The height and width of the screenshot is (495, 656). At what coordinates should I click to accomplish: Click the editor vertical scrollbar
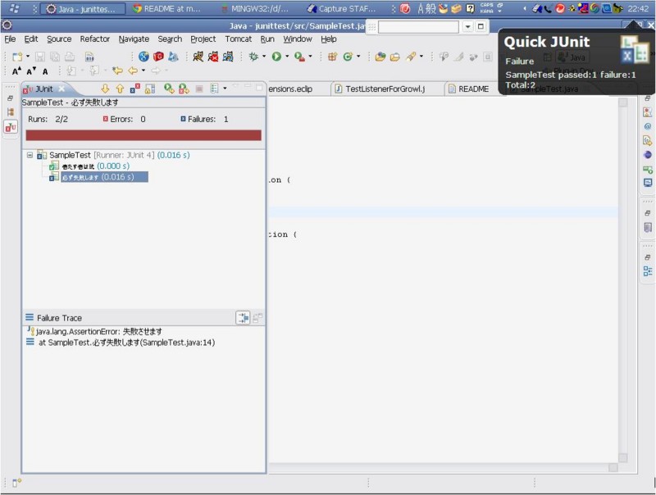coord(623,280)
